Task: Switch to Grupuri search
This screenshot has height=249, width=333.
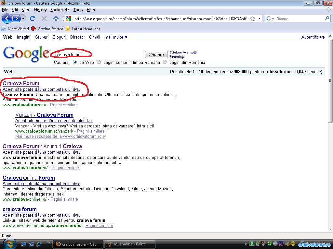Action: (x=42, y=37)
